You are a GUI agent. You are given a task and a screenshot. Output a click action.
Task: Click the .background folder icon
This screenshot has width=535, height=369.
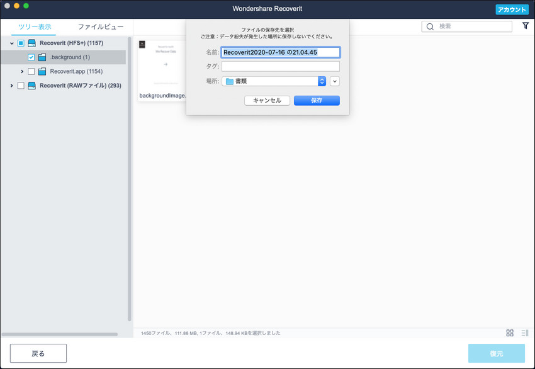coord(42,57)
